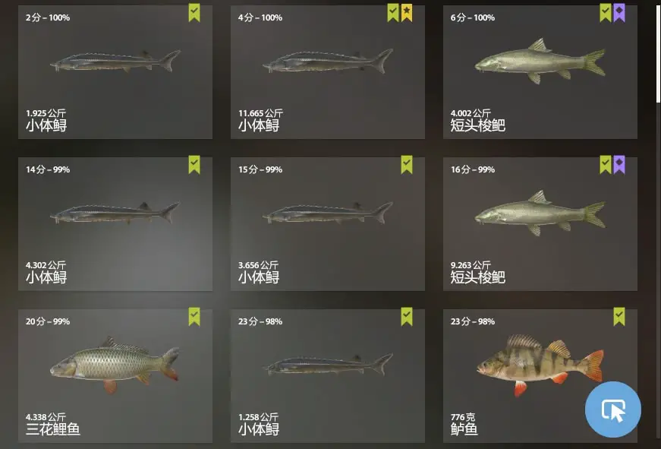Image resolution: width=661 pixels, height=449 pixels.
Task: Click the purple diamond badge on 9.263公斤 短头梭鲃
Action: click(619, 165)
